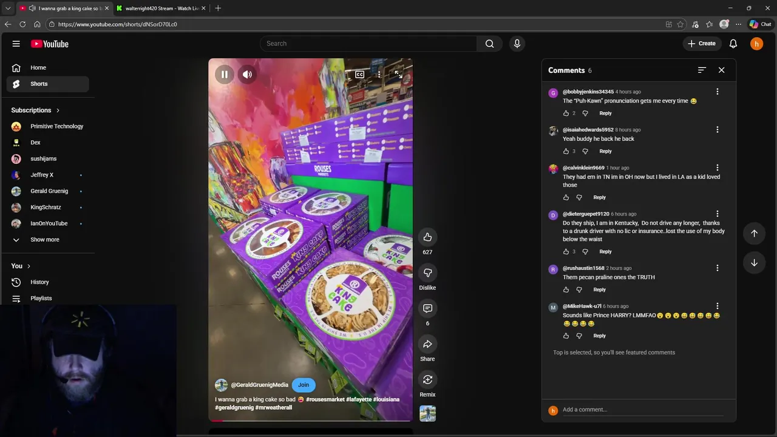Open options for isaiahedwards5952's comment
The width and height of the screenshot is (777, 437).
coord(717,130)
